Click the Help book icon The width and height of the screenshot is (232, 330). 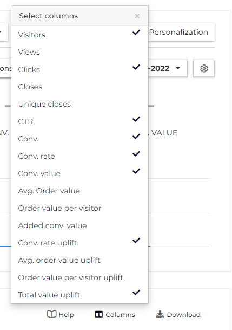tap(52, 314)
